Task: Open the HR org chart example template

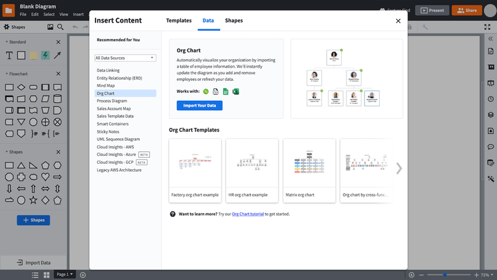Action: pyautogui.click(x=252, y=171)
